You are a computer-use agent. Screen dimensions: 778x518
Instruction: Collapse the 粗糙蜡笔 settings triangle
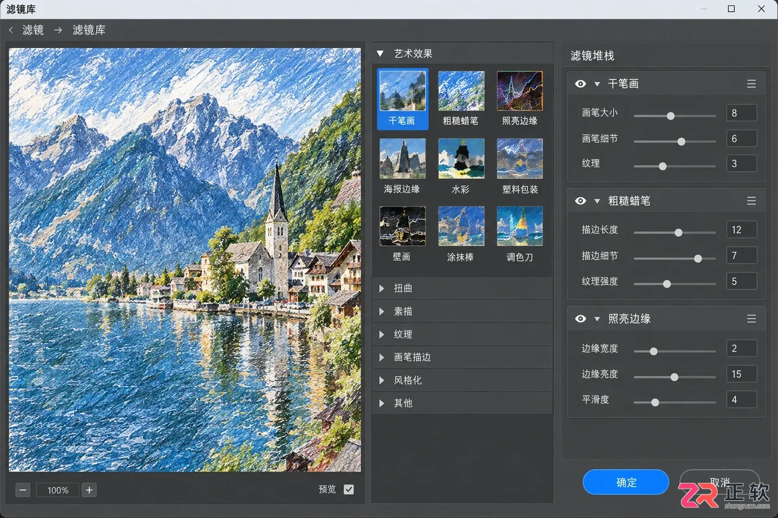point(597,201)
